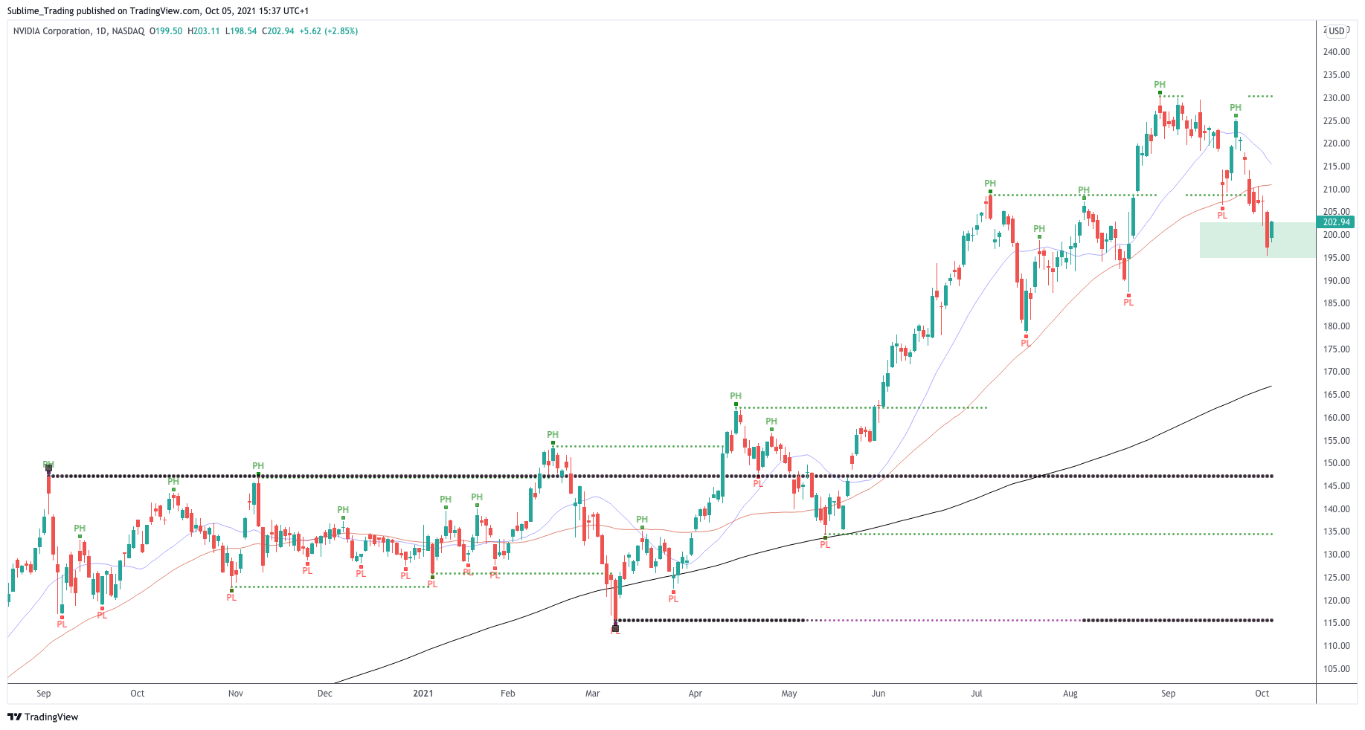
Task: Click the Dec label on time axis
Action: (325, 694)
